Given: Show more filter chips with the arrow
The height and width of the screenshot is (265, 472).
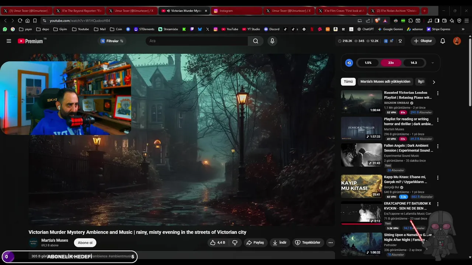Looking at the screenshot, I should tap(434, 82).
